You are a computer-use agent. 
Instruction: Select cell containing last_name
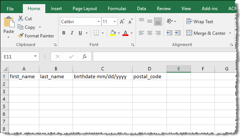pos(56,76)
